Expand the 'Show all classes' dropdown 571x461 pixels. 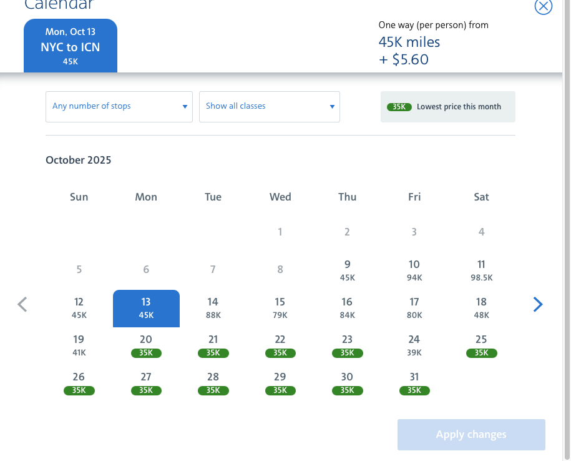(270, 106)
